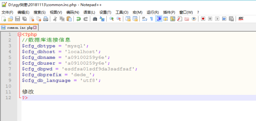Print the document with the printer icon
This screenshot has height=121, width=256.
click(x=46, y=19)
